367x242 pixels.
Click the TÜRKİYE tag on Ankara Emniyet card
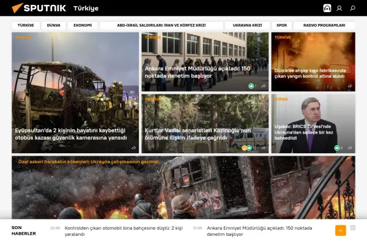click(x=153, y=37)
